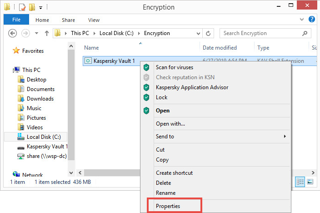
Task: Click horizontal scrollbar right arrow
Action: tap(313, 173)
